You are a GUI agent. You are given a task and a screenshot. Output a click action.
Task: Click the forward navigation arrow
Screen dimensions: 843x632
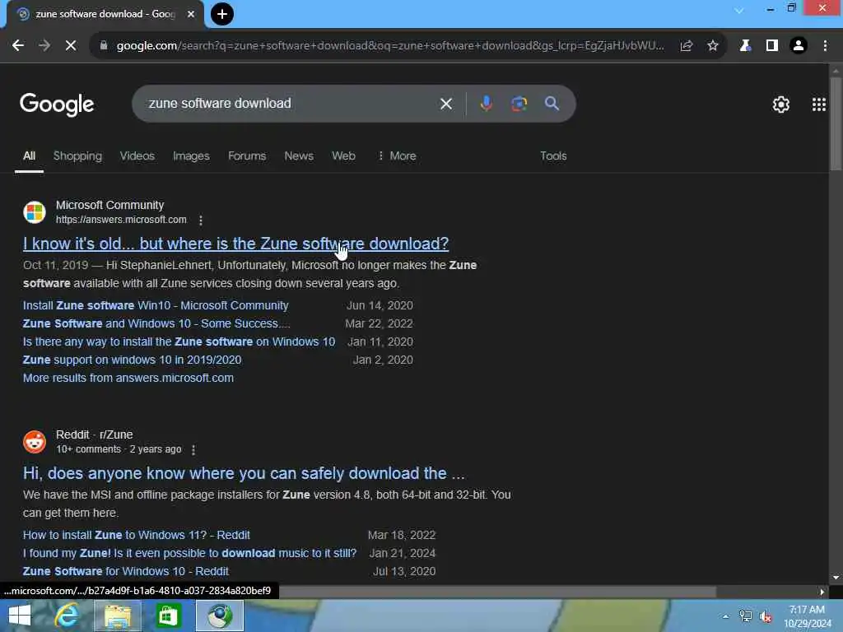click(44, 46)
